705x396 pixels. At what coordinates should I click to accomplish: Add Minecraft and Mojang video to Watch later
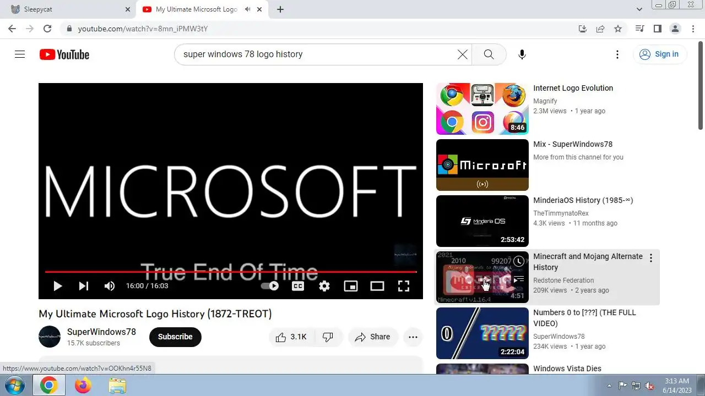(518, 261)
